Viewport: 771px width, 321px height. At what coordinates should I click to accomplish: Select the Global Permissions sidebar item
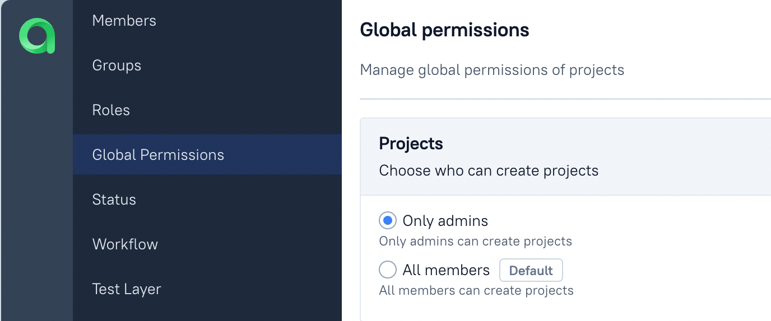click(207, 154)
